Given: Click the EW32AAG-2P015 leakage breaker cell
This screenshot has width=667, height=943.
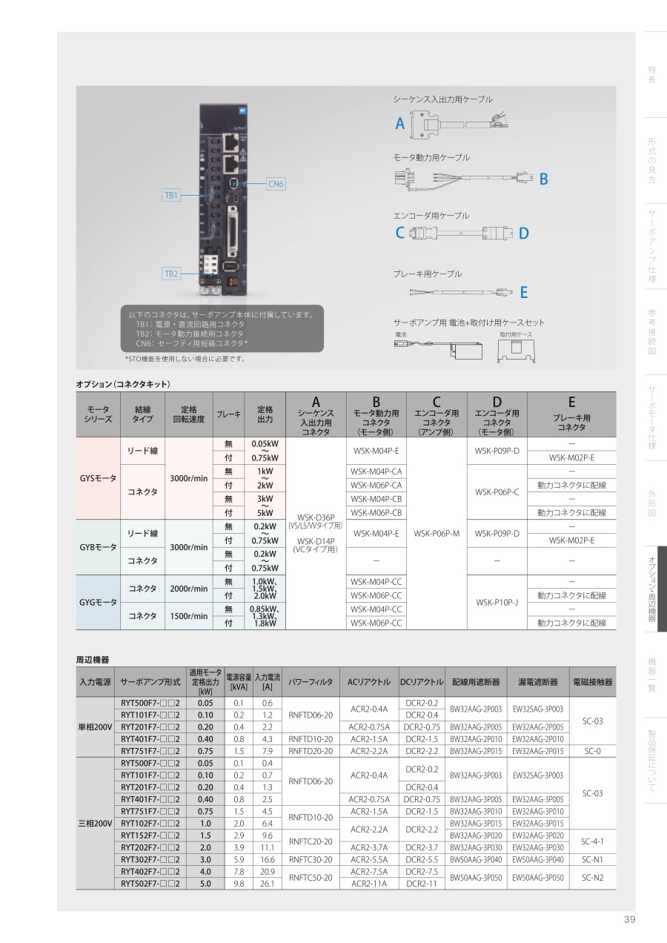Looking at the screenshot, I should [x=537, y=751].
